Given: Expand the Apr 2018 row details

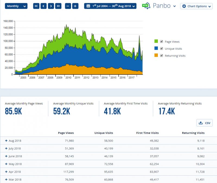Looking at the screenshot, I should (6, 172).
